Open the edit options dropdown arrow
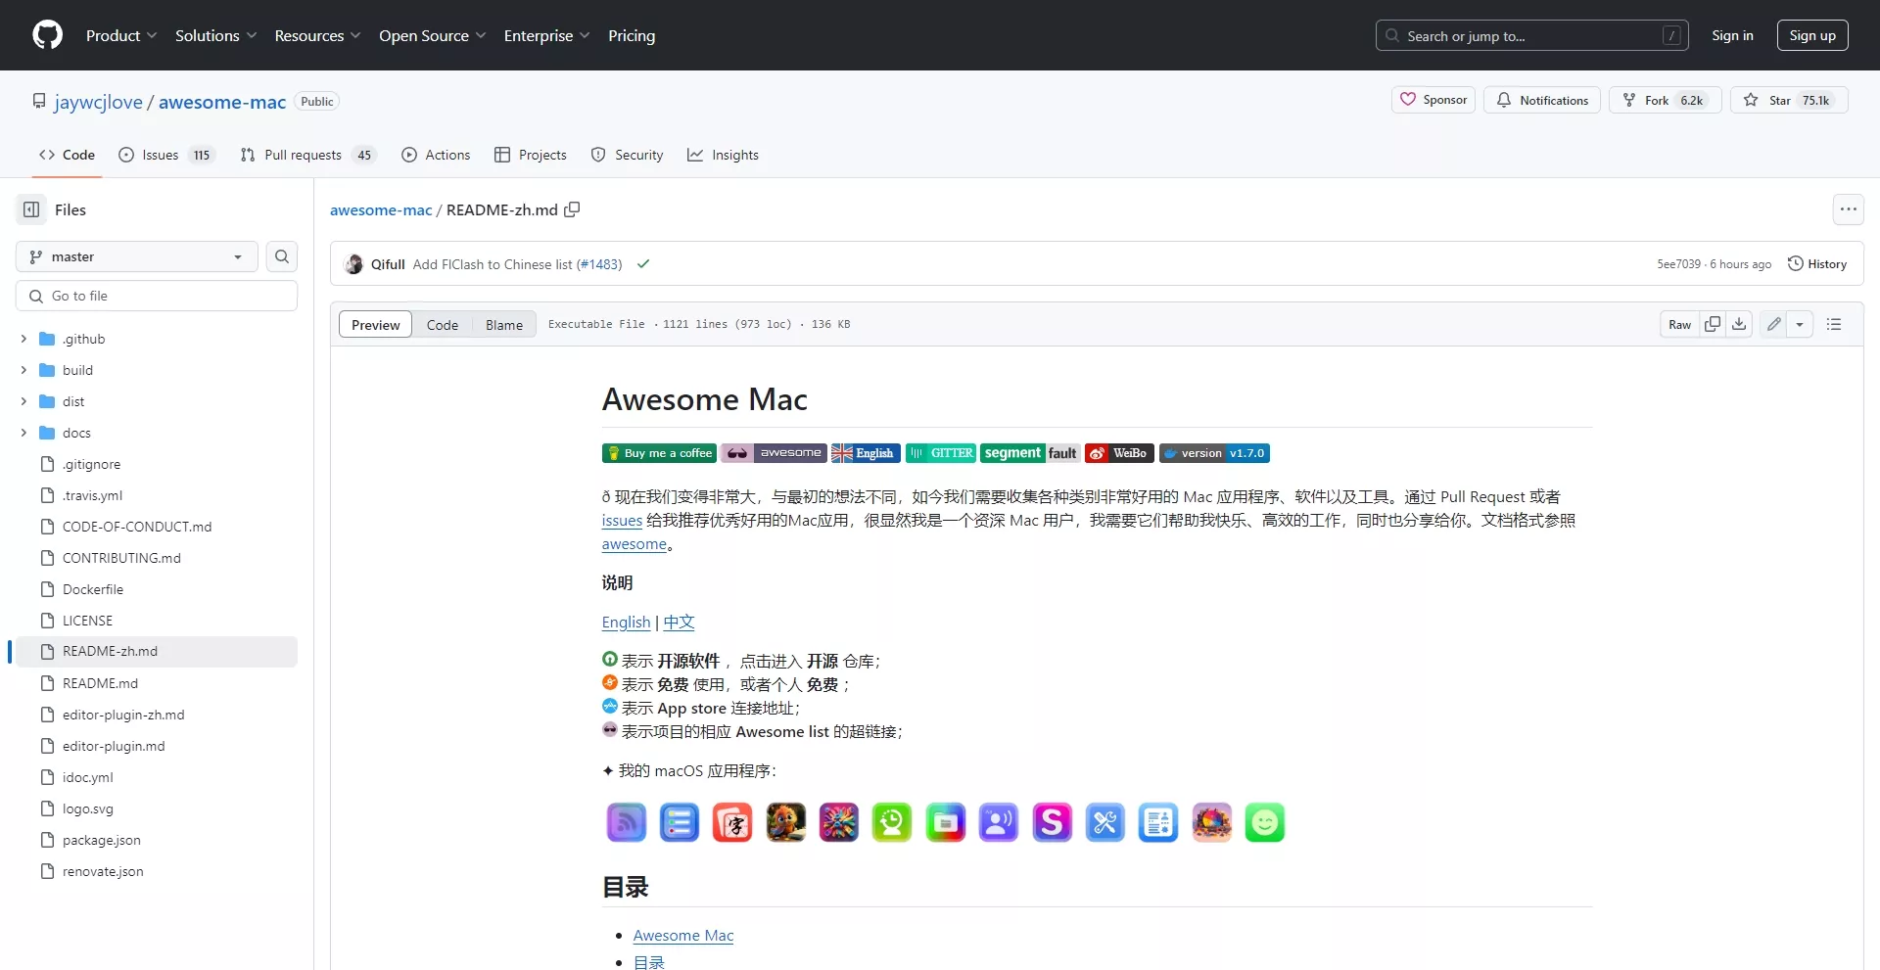Viewport: 1880px width, 970px height. pos(1800,324)
